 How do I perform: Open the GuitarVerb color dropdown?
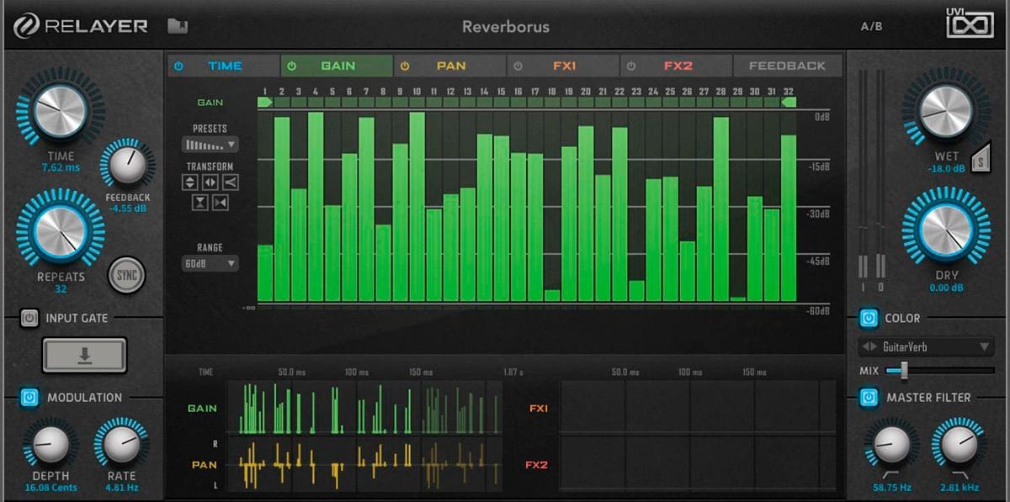pos(926,346)
